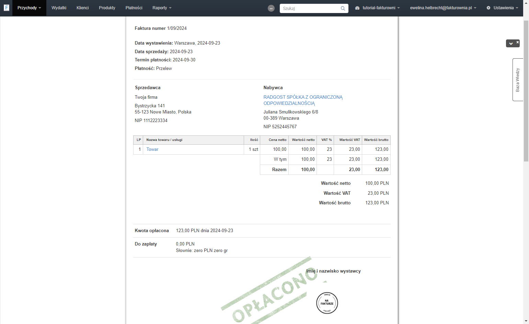Image resolution: width=529 pixels, height=324 pixels.
Task: Click 'Juliana Smulikowskiego 6/8' address
Action: [x=291, y=112]
